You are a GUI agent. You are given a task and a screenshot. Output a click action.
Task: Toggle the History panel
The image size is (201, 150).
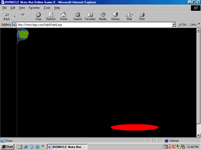(x=115, y=16)
